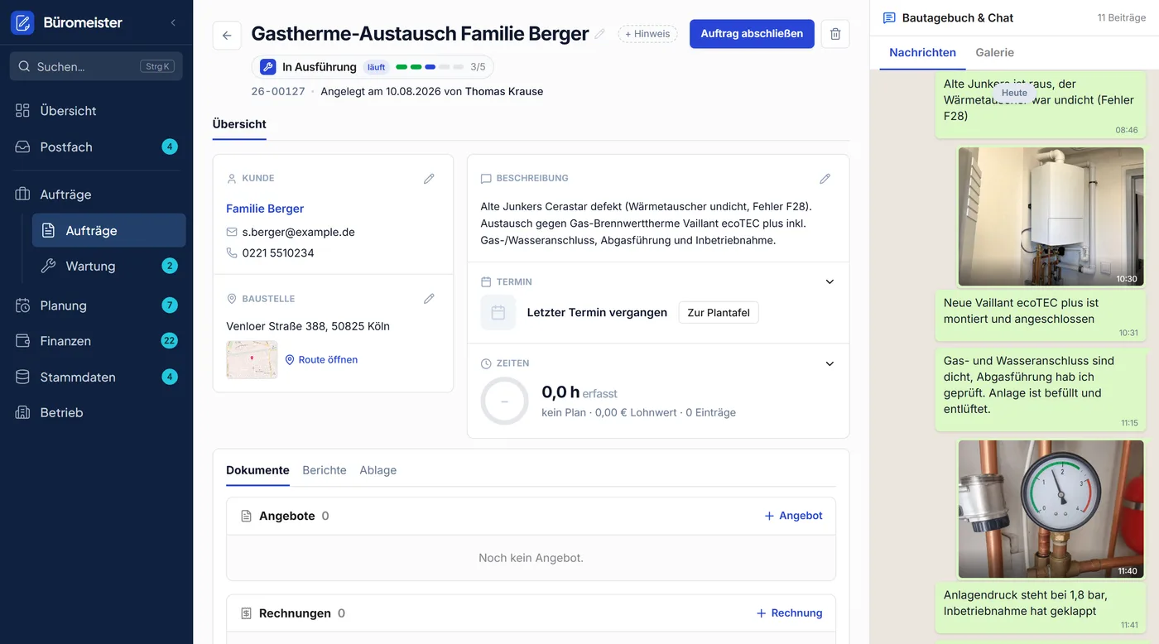Edit Beschreibung with pencil icon
This screenshot has width=1159, height=644.
pyautogui.click(x=825, y=178)
